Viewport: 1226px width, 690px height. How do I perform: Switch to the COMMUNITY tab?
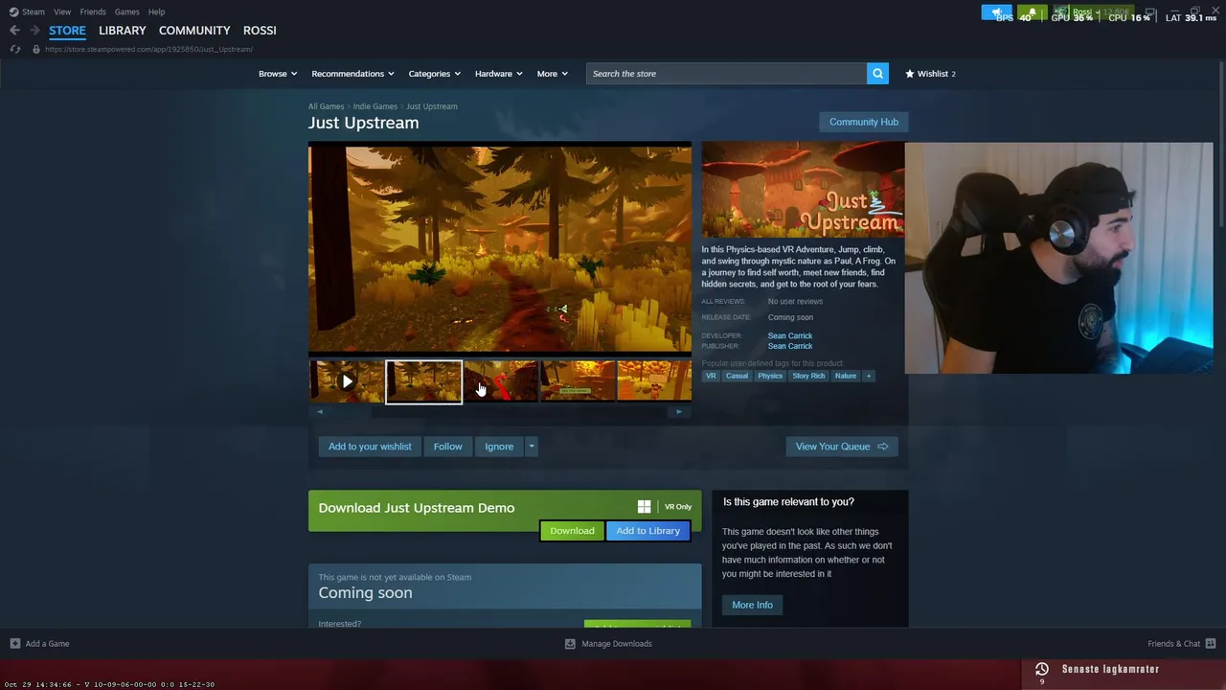click(x=194, y=31)
